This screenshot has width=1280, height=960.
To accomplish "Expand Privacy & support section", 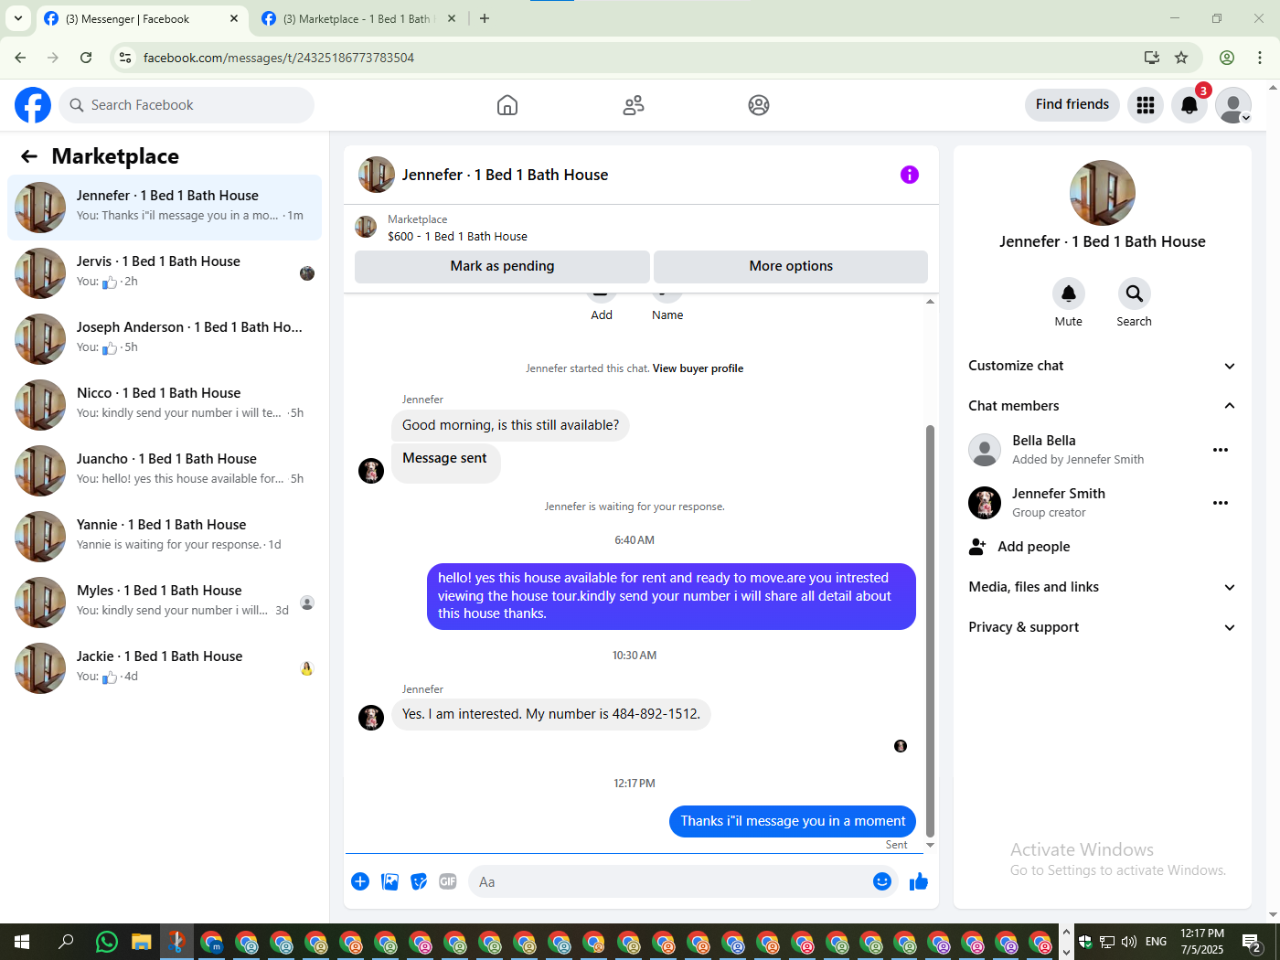I will [x=1102, y=627].
